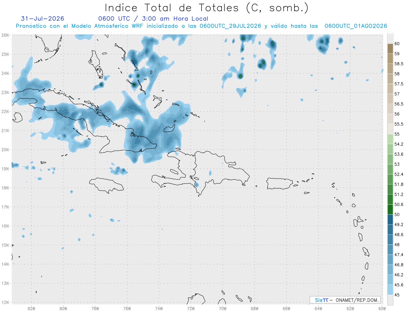Click the latitude label "15N"
The width and height of the screenshot is (406, 313).
tap(5, 245)
